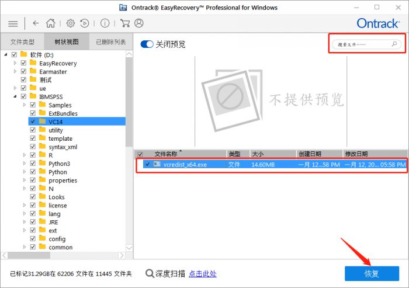Click the 点击此处 deep scan link
This screenshot has height=288, width=409.
point(202,273)
